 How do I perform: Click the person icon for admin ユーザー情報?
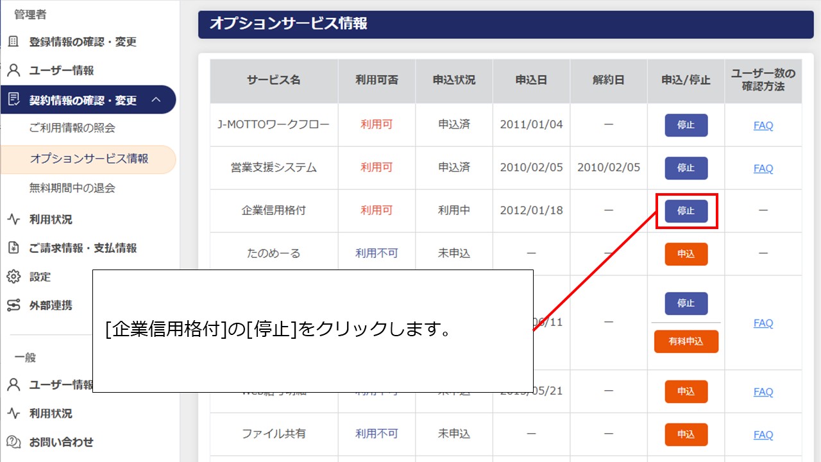[13, 71]
